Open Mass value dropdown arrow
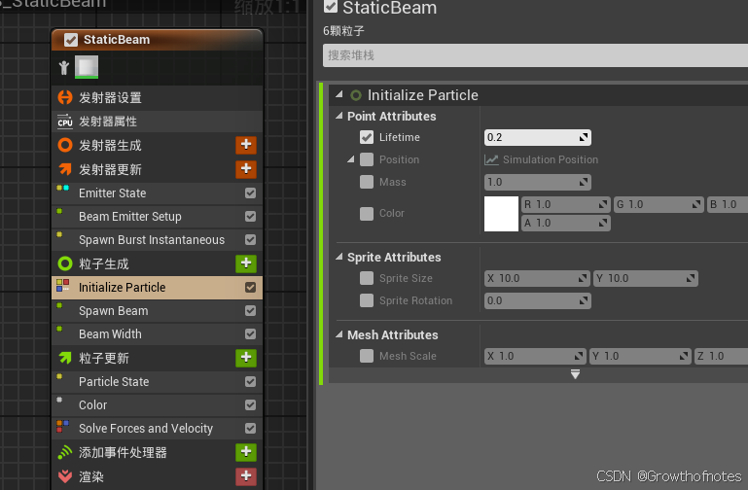The height and width of the screenshot is (490, 748). pyautogui.click(x=584, y=182)
